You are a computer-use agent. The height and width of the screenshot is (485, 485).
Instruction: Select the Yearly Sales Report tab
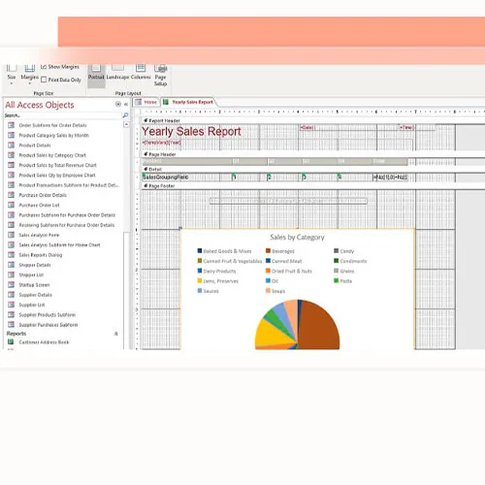188,102
